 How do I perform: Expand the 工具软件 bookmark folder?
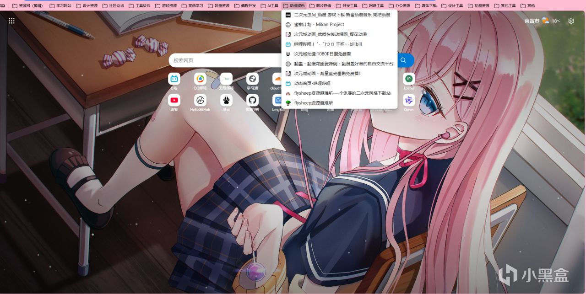tap(139, 6)
